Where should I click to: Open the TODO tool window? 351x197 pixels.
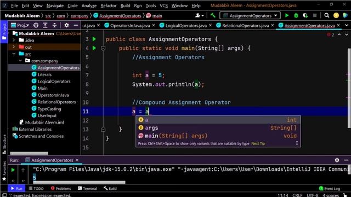pos(36,188)
